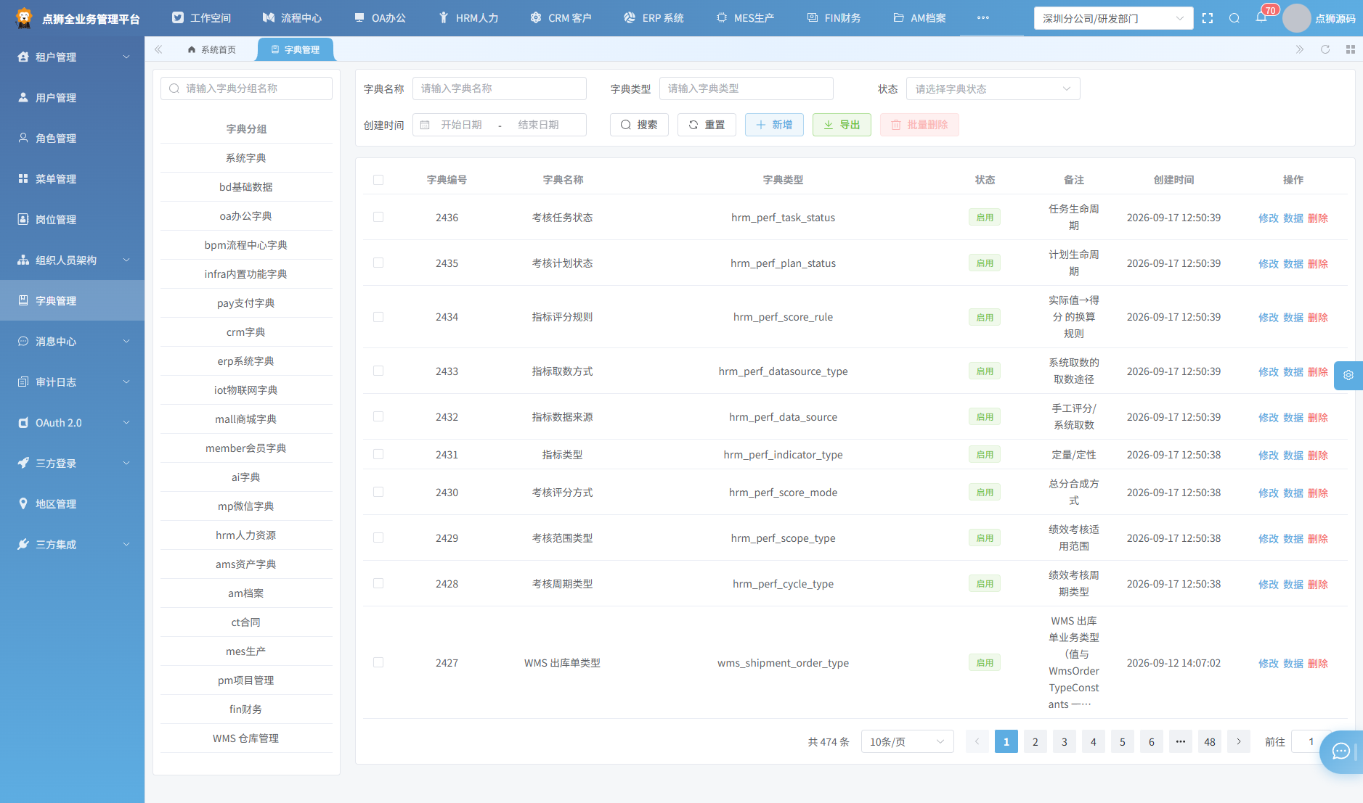The image size is (1363, 803).
Task: Open the HRM人力 top menu
Action: click(468, 18)
